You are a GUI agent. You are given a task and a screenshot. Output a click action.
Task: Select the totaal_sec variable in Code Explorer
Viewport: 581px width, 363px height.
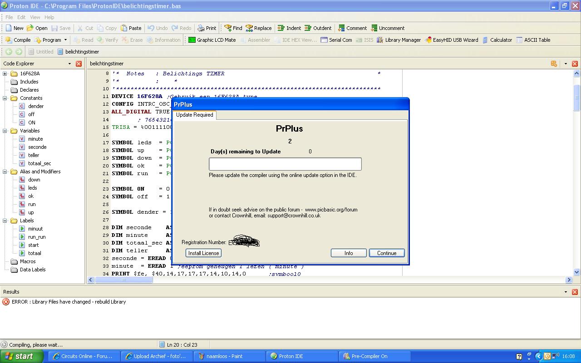tap(39, 163)
